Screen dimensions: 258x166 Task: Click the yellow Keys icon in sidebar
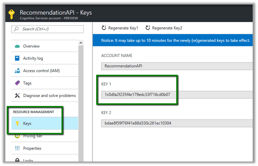coord(17,123)
